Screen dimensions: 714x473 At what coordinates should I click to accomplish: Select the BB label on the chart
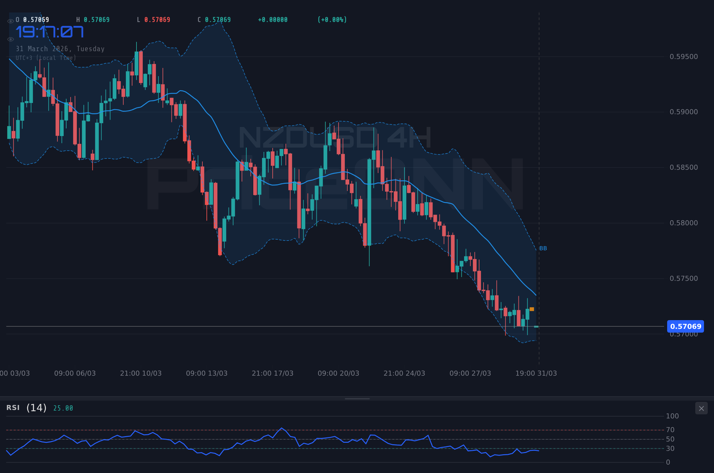point(543,248)
